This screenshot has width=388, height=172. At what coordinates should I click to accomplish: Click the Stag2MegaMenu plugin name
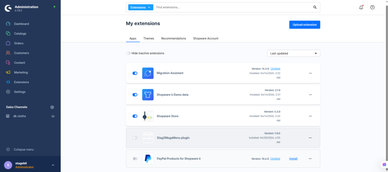[173, 138]
